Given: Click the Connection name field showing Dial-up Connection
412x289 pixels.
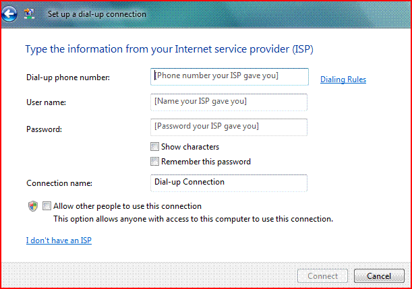Looking at the screenshot, I should [x=229, y=183].
